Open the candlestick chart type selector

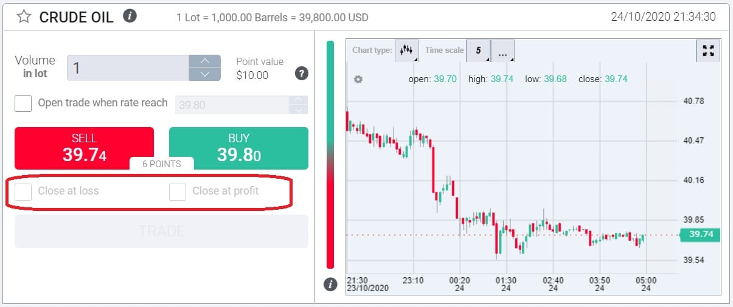(x=407, y=51)
